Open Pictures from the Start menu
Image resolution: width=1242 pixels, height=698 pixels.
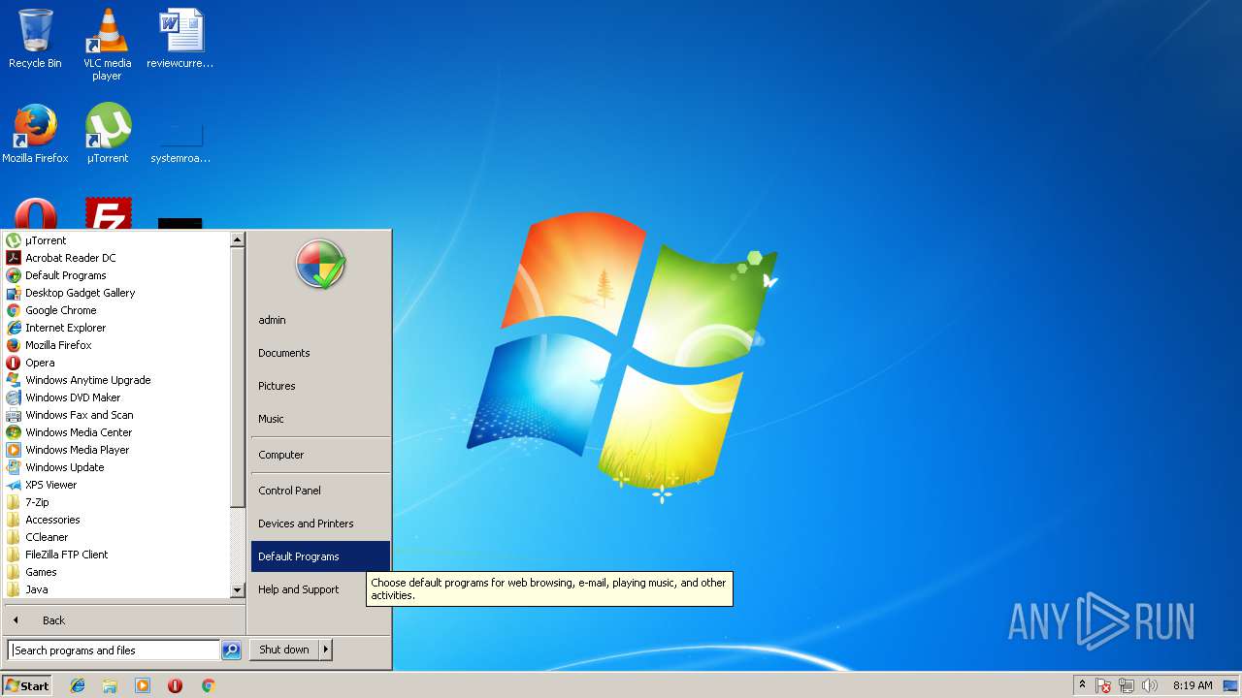point(320,386)
